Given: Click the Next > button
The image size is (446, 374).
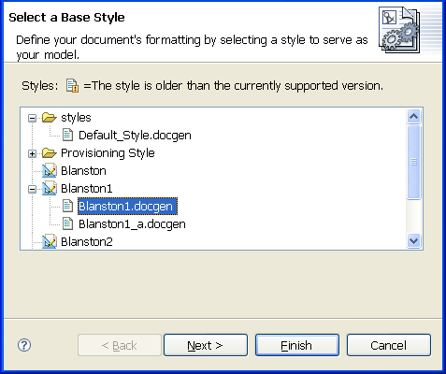Looking at the screenshot, I should pos(206,345).
